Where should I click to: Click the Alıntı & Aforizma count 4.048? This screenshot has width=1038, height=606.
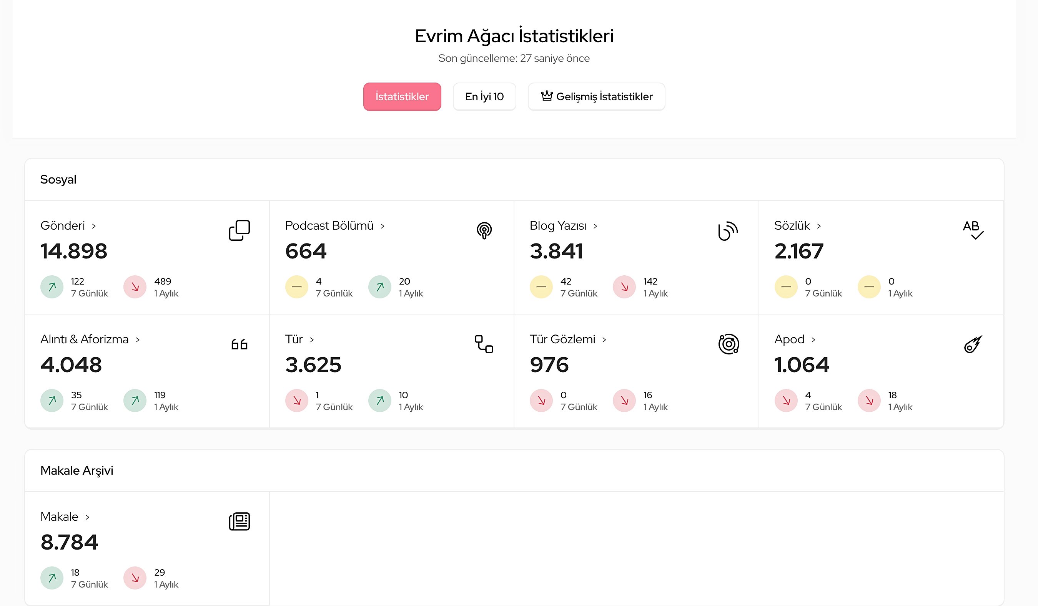coord(71,365)
